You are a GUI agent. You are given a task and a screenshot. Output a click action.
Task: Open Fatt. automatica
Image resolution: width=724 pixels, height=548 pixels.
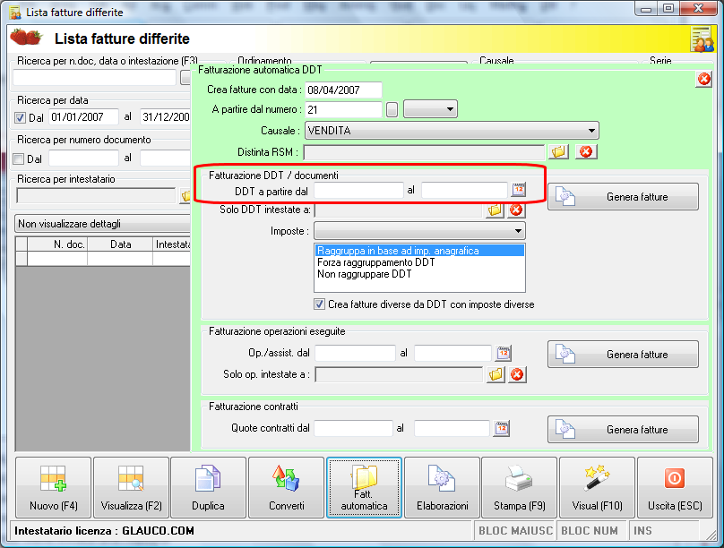[x=364, y=488]
